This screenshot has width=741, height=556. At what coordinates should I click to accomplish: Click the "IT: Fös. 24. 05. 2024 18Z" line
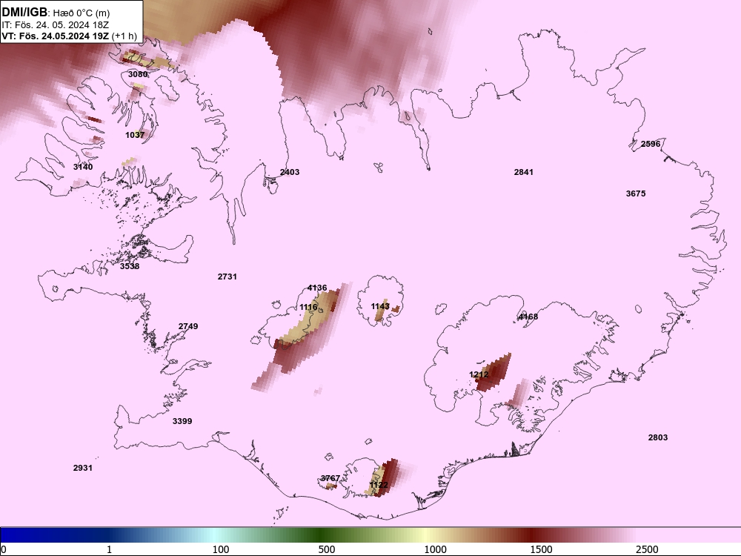click(x=55, y=25)
